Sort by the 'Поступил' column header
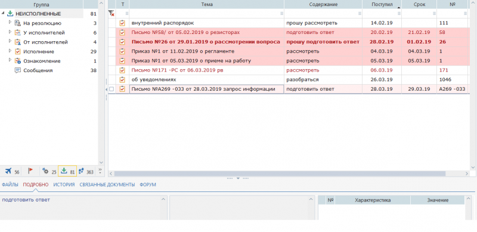This screenshot has height=232, width=477. point(382,4)
